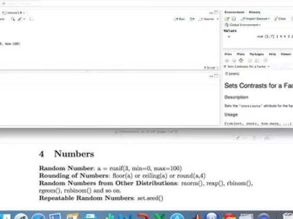Expand the Global Environment selector
Viewport: 293px width, 219px height.
click(x=242, y=25)
